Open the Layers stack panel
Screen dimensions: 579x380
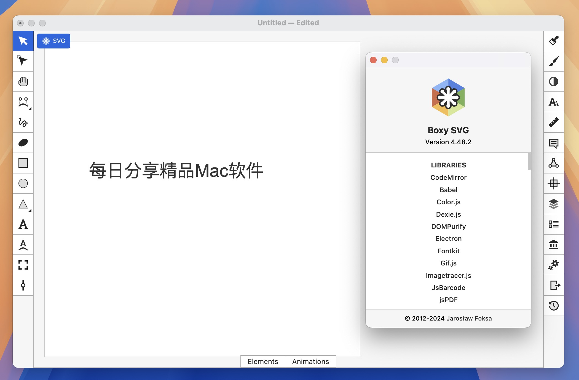tap(554, 204)
